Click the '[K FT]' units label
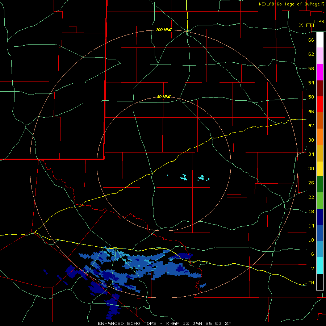Image resolution: width=326 pixels, height=326 pixels. [306, 25]
